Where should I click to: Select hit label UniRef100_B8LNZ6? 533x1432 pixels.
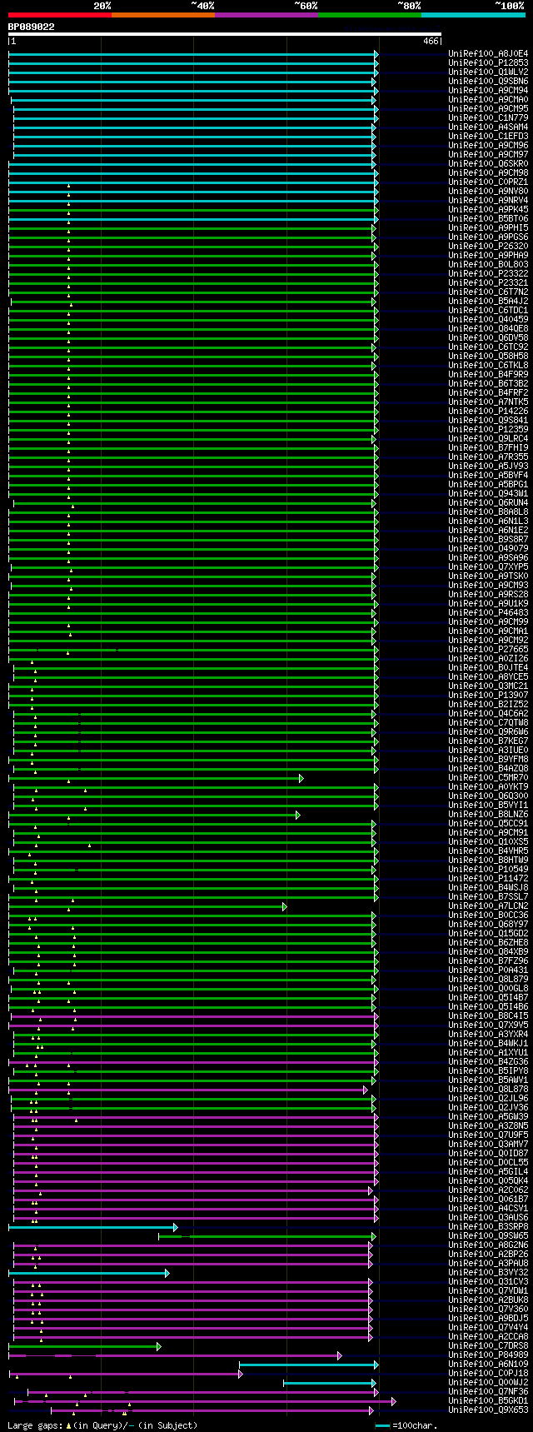point(488,814)
